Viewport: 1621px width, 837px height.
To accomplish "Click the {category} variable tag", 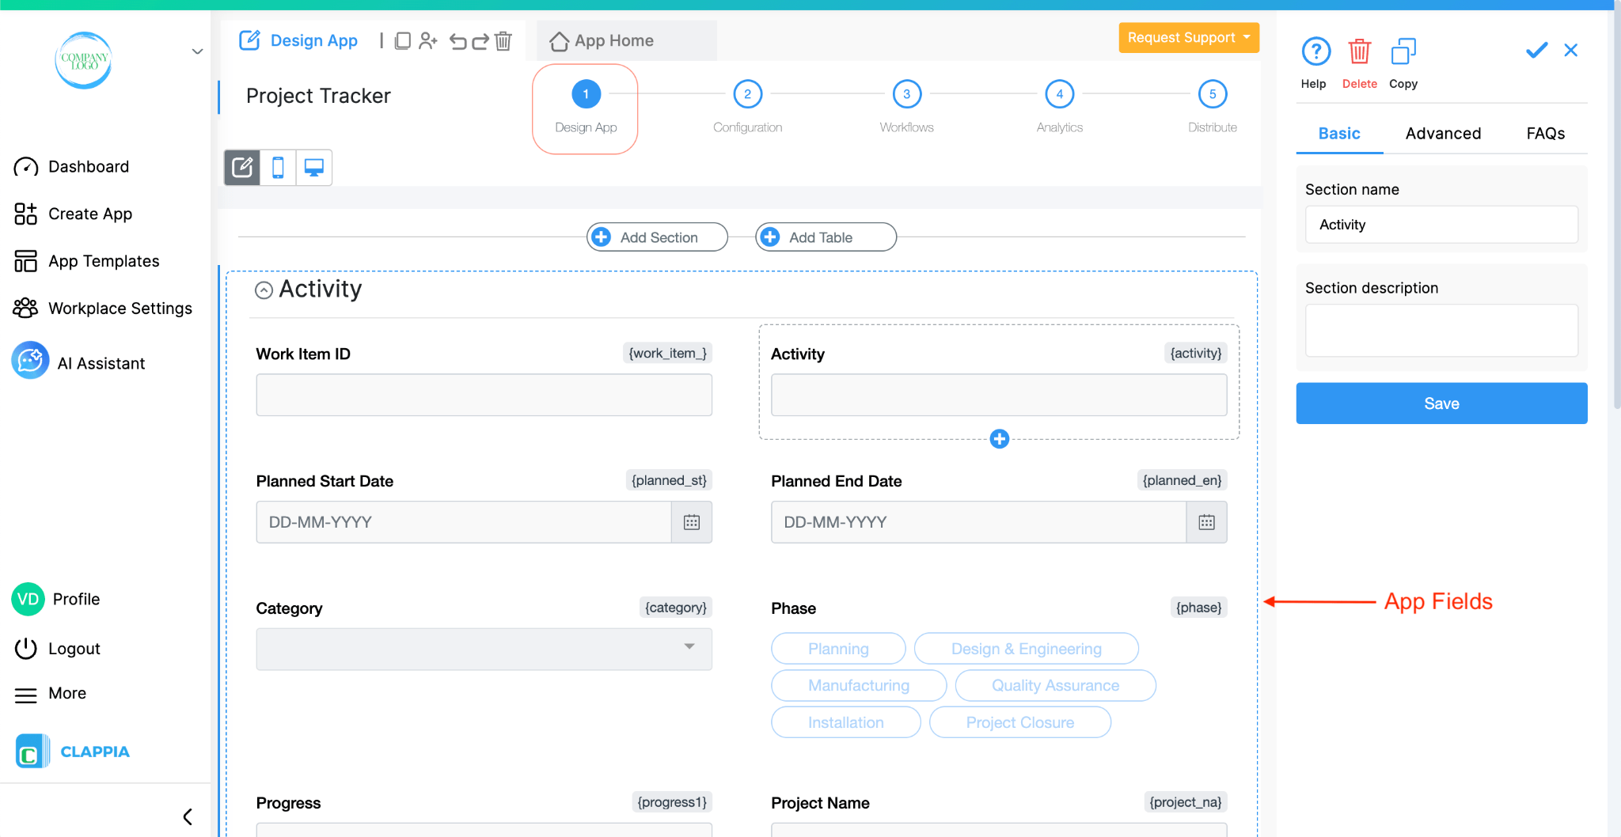I will tap(675, 608).
